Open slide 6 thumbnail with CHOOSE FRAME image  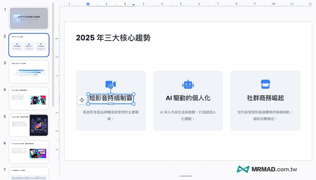click(29, 152)
